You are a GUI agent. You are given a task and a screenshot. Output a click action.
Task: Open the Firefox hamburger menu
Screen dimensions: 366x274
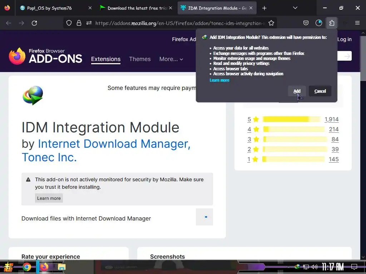point(357,23)
